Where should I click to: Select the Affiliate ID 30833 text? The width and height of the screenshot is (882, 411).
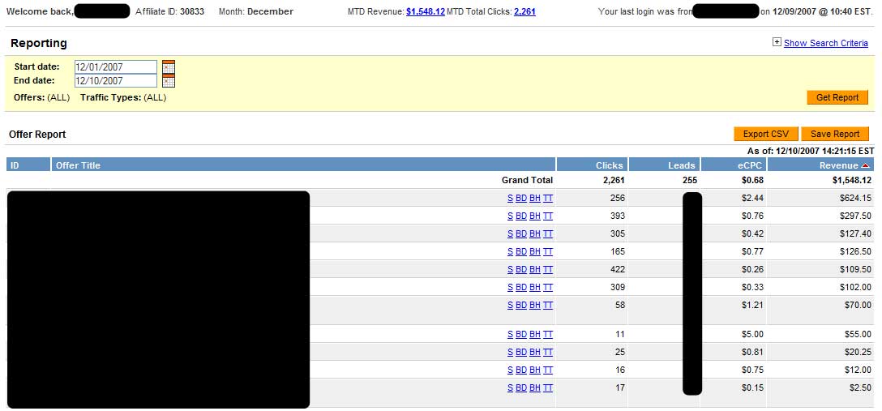pos(170,11)
